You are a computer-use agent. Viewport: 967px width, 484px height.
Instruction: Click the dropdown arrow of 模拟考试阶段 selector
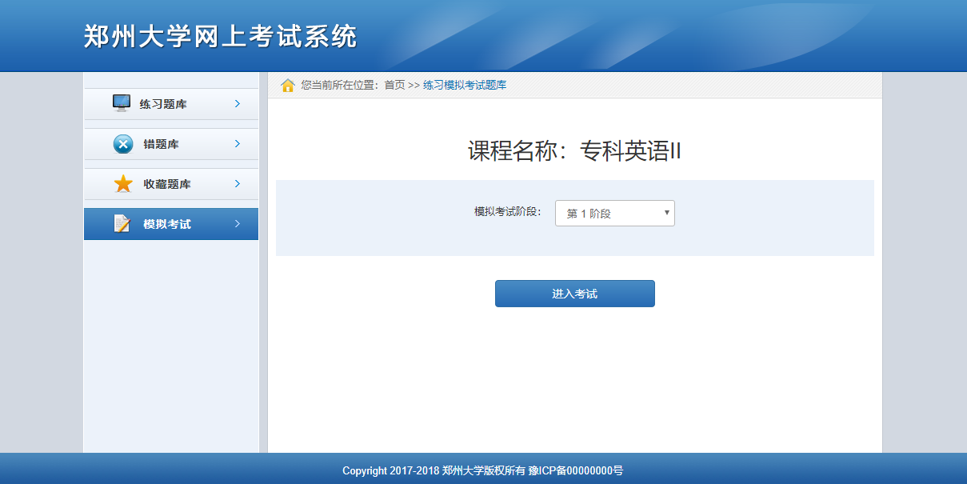click(x=666, y=213)
